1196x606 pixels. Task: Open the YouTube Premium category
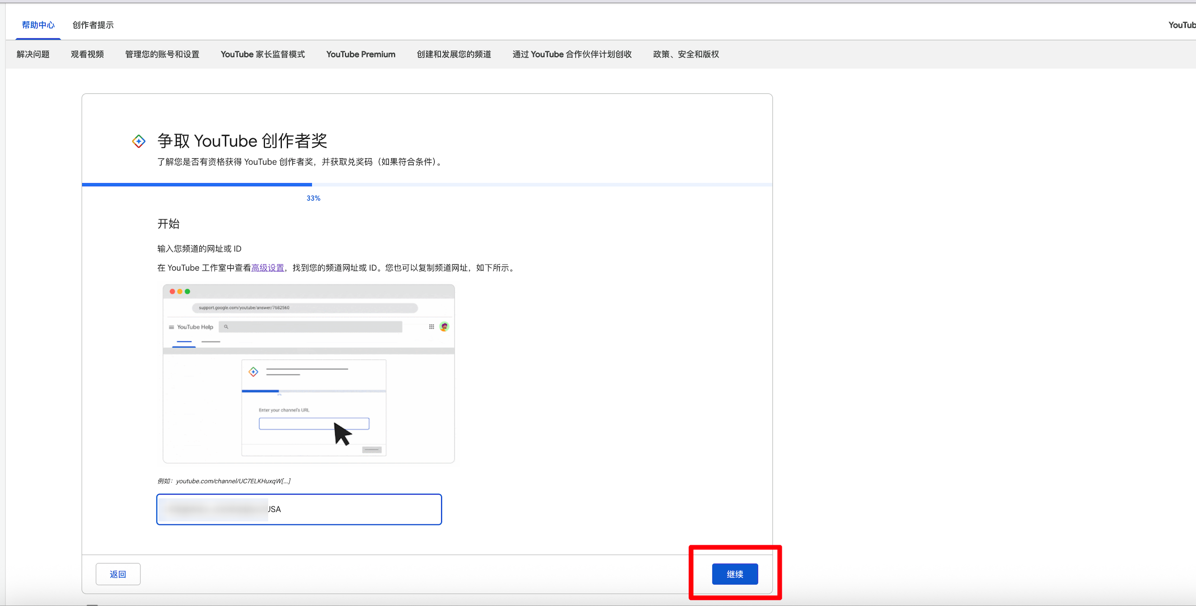tap(360, 54)
